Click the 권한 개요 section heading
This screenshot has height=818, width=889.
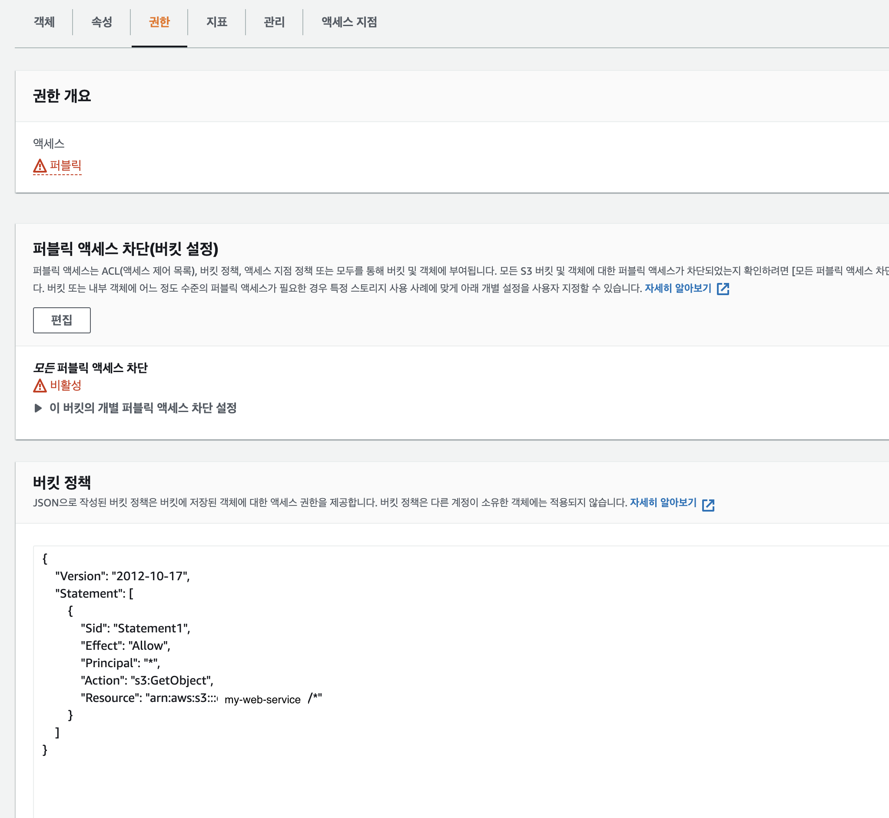pos(62,96)
